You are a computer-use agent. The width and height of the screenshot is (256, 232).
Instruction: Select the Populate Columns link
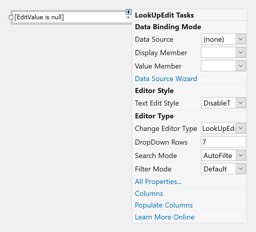click(164, 205)
